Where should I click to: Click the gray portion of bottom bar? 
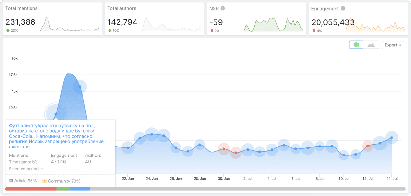[248, 189]
